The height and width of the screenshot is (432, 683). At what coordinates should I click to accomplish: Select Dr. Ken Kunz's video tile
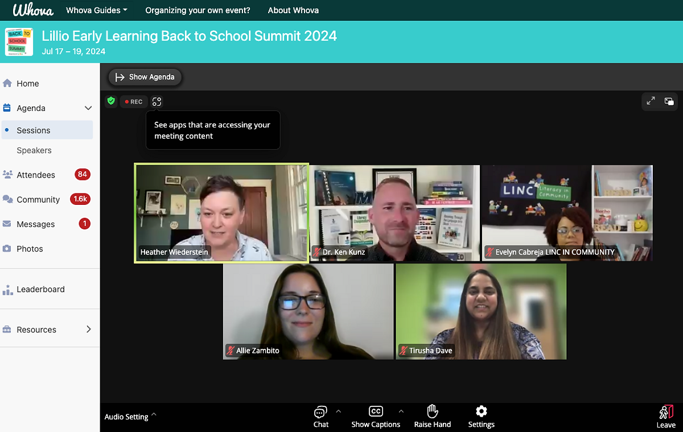394,213
